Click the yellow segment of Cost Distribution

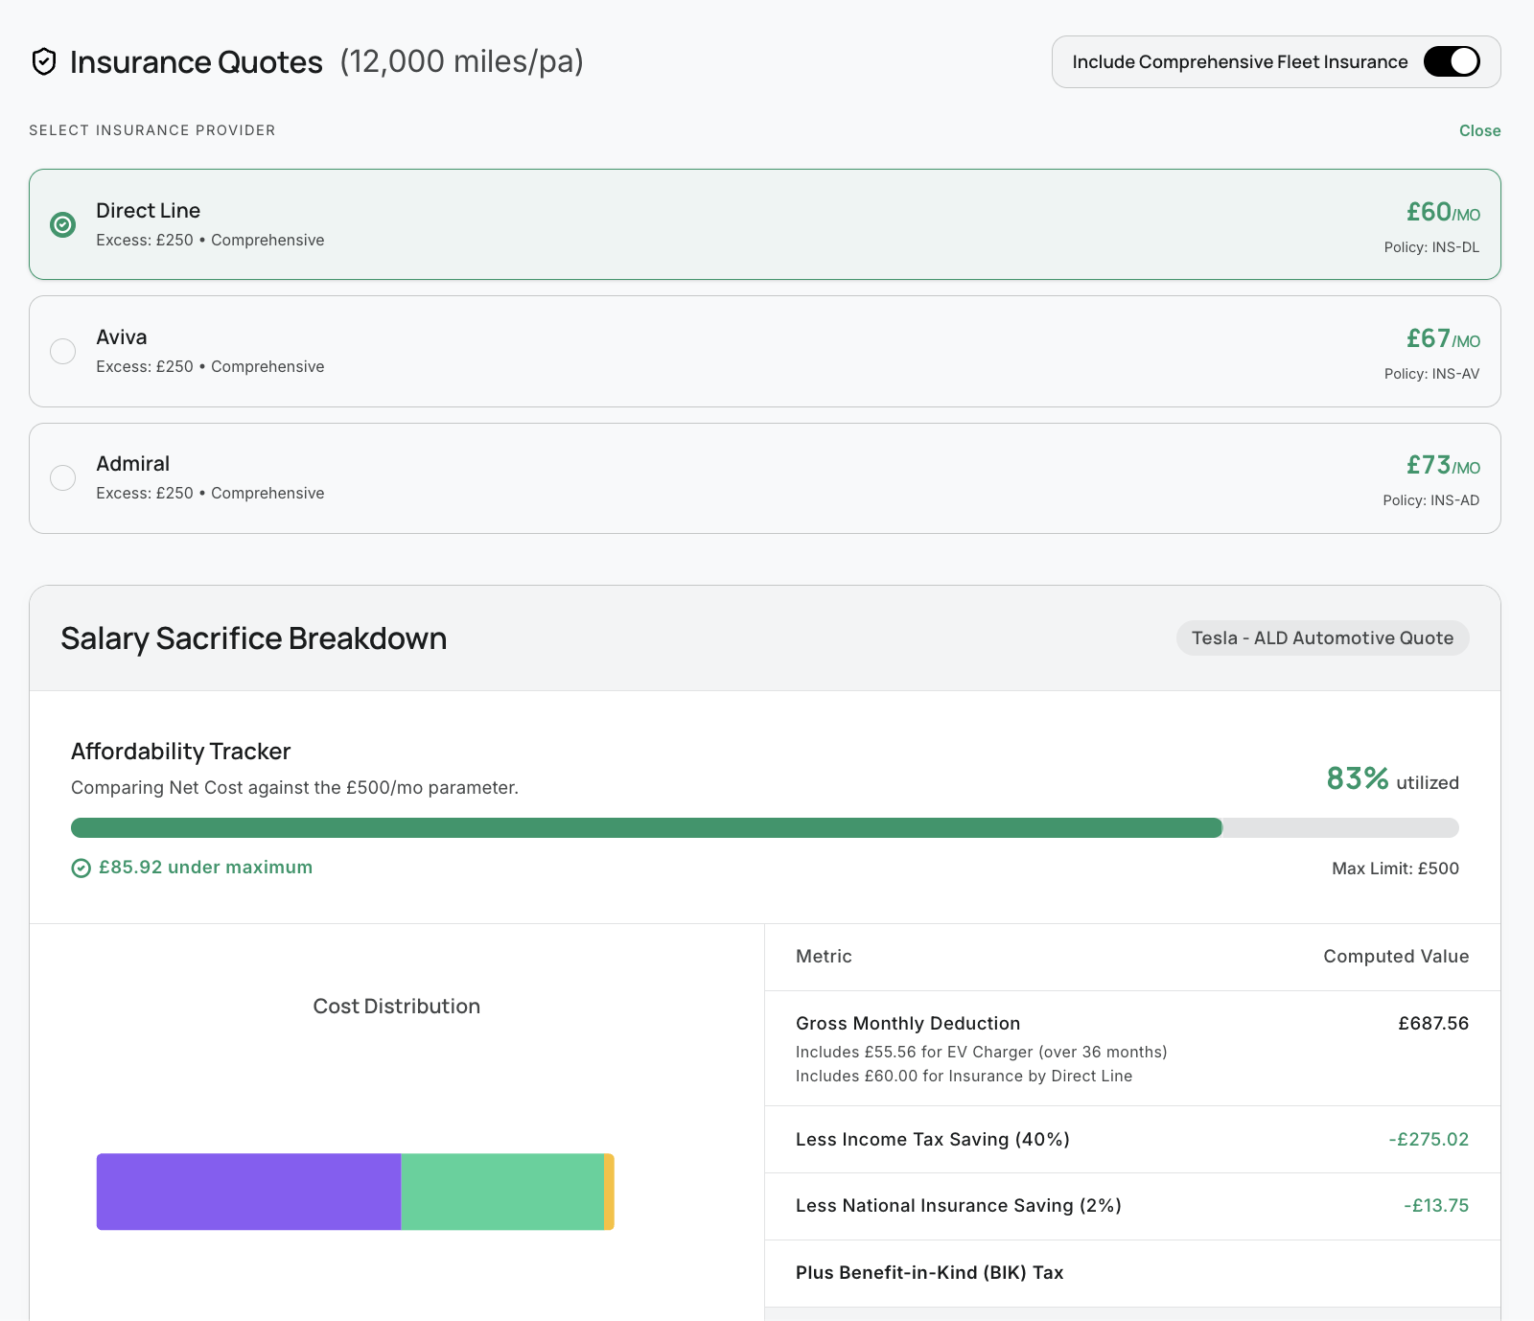610,1192
